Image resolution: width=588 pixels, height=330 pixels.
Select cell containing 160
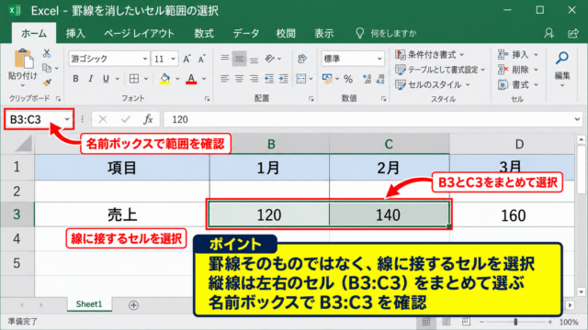click(x=513, y=215)
